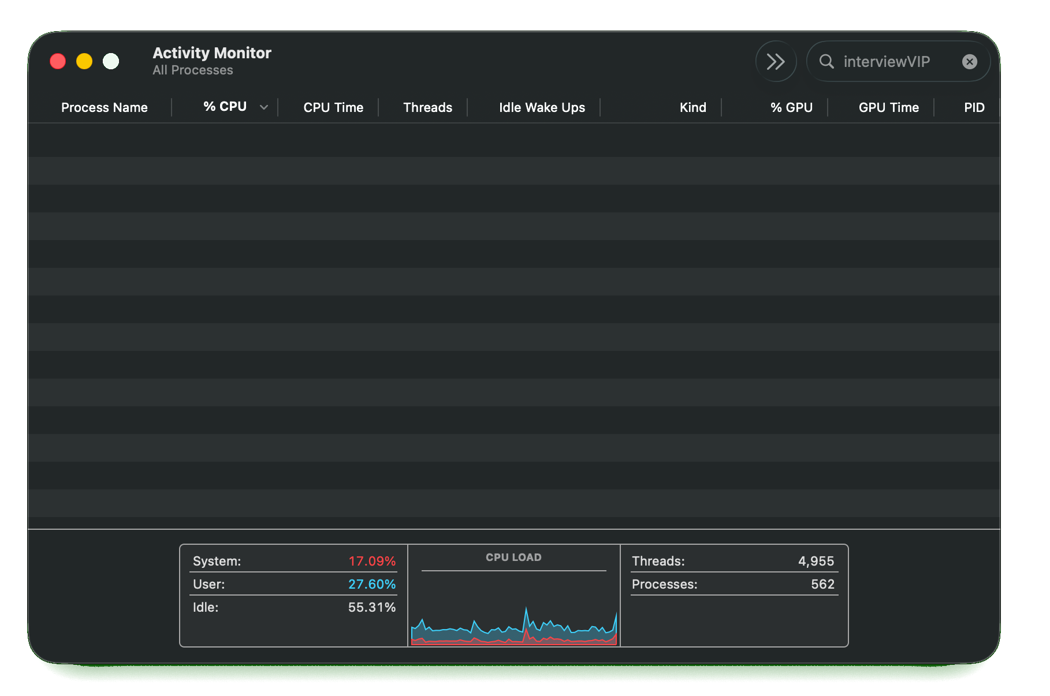The height and width of the screenshot is (696, 1050).
Task: Sort by Process Name column
Action: tap(105, 107)
